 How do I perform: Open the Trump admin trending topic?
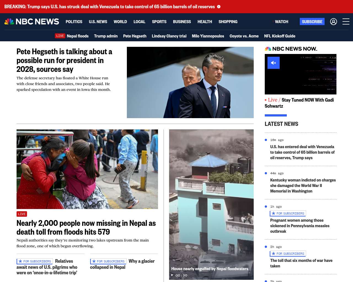tap(106, 36)
